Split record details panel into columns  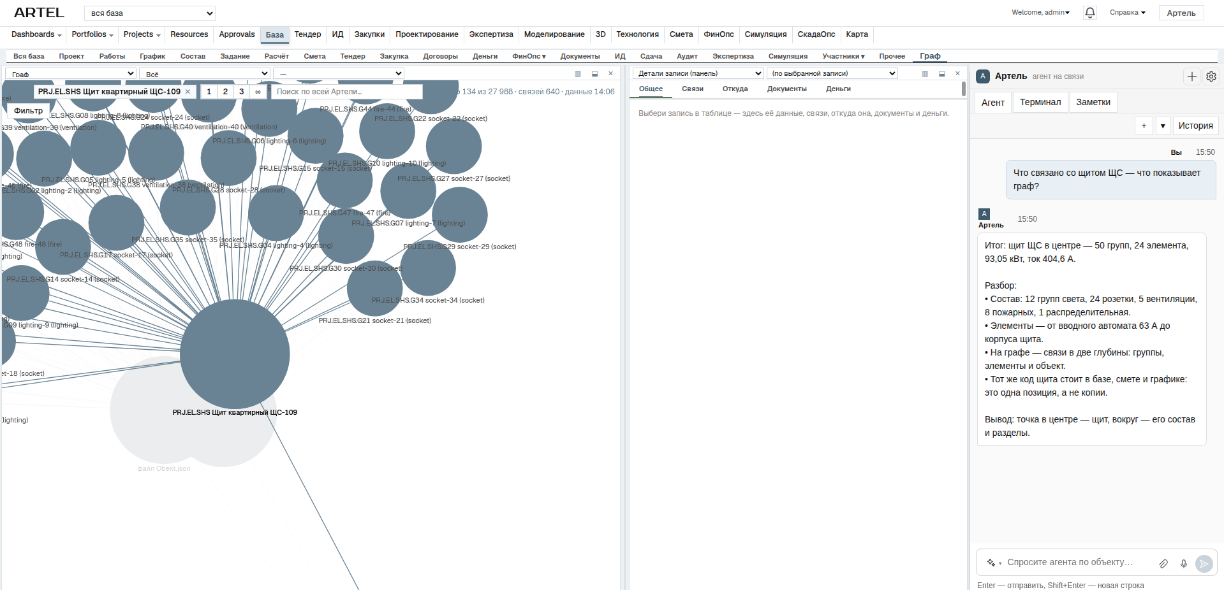pyautogui.click(x=925, y=74)
